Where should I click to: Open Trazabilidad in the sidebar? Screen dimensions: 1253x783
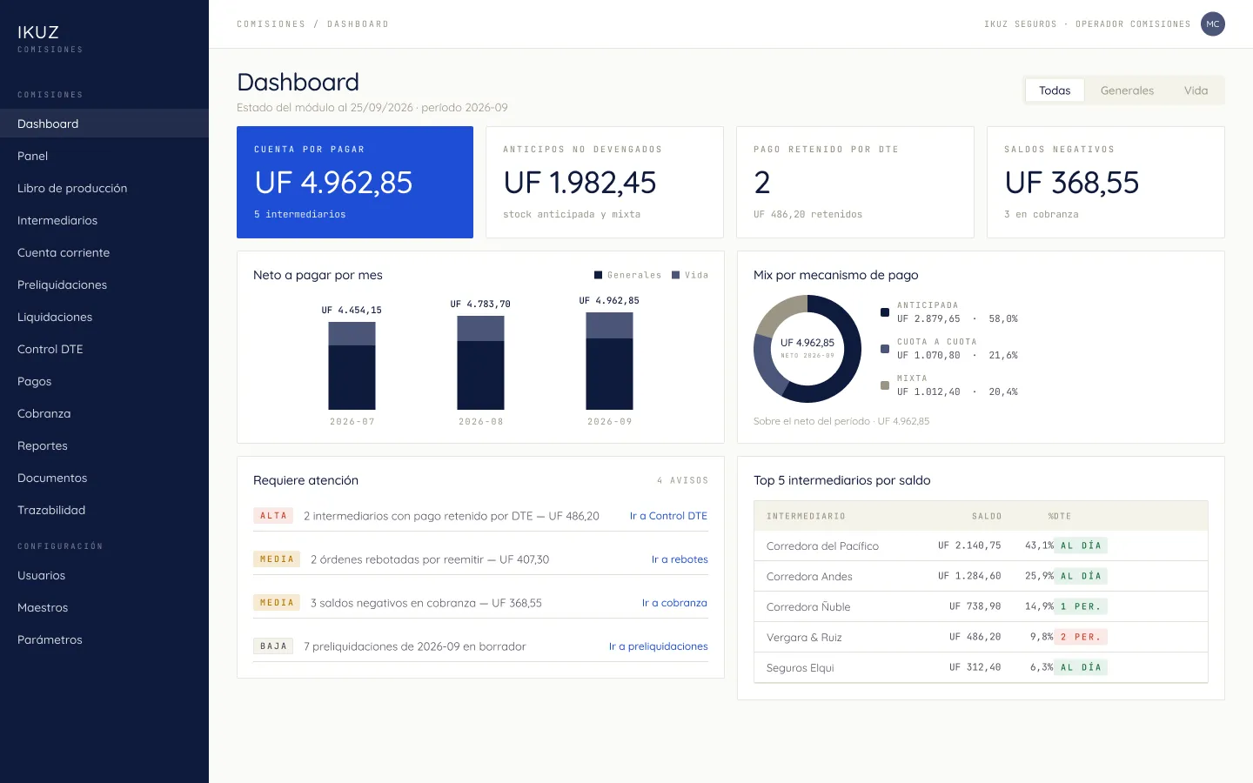[x=104, y=510]
